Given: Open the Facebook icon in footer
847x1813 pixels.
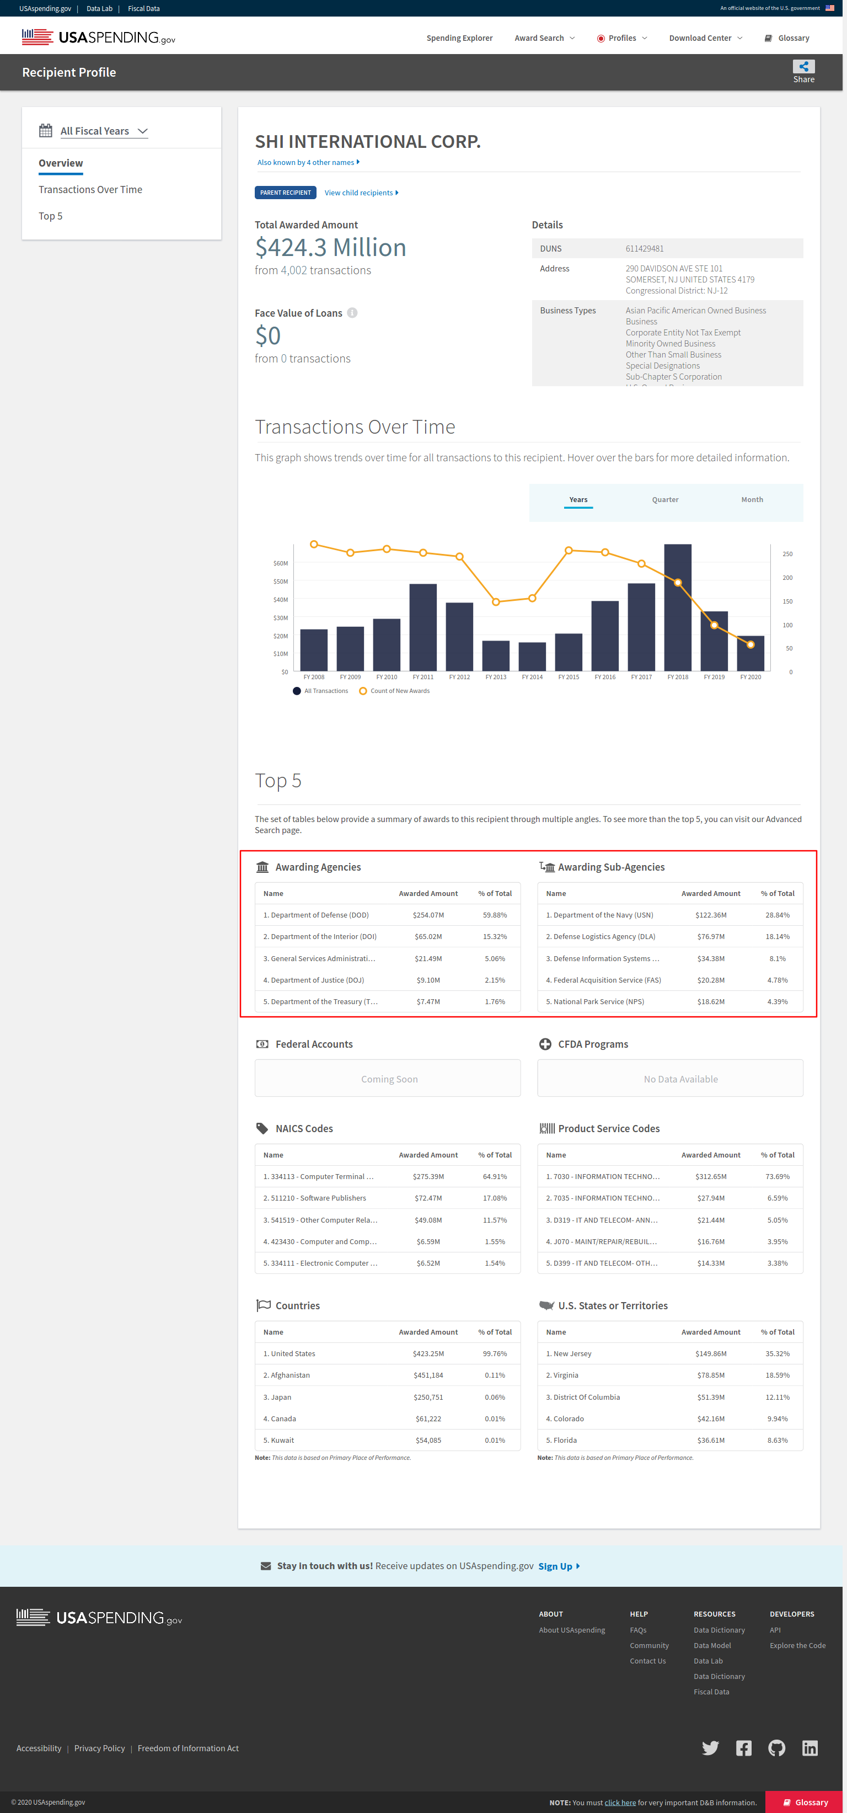Looking at the screenshot, I should click(743, 1747).
